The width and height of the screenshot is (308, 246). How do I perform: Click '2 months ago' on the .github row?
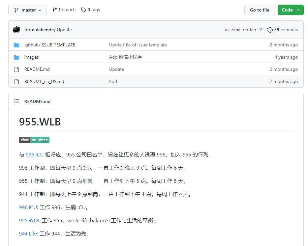coord(284,45)
